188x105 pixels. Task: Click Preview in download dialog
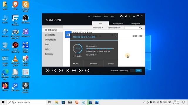click(x=94, y=64)
